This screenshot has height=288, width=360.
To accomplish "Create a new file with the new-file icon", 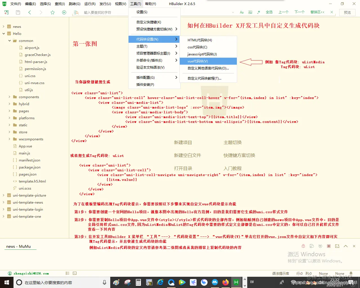I will coord(6,12).
